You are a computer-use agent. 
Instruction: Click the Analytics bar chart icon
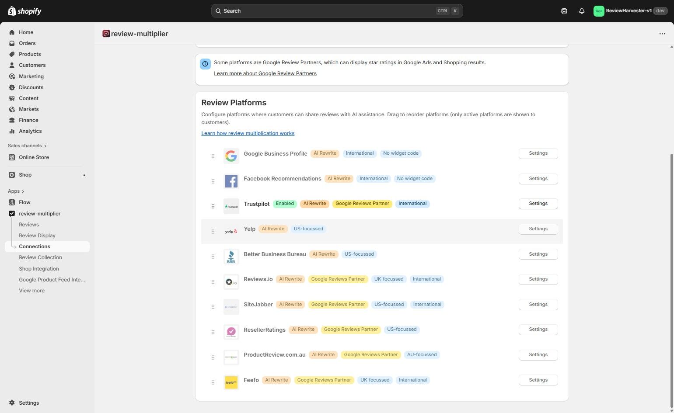point(12,131)
